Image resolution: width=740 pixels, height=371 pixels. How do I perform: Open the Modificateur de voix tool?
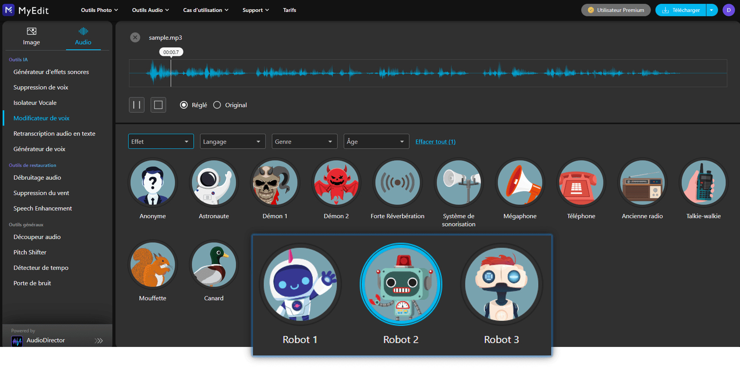coord(41,118)
